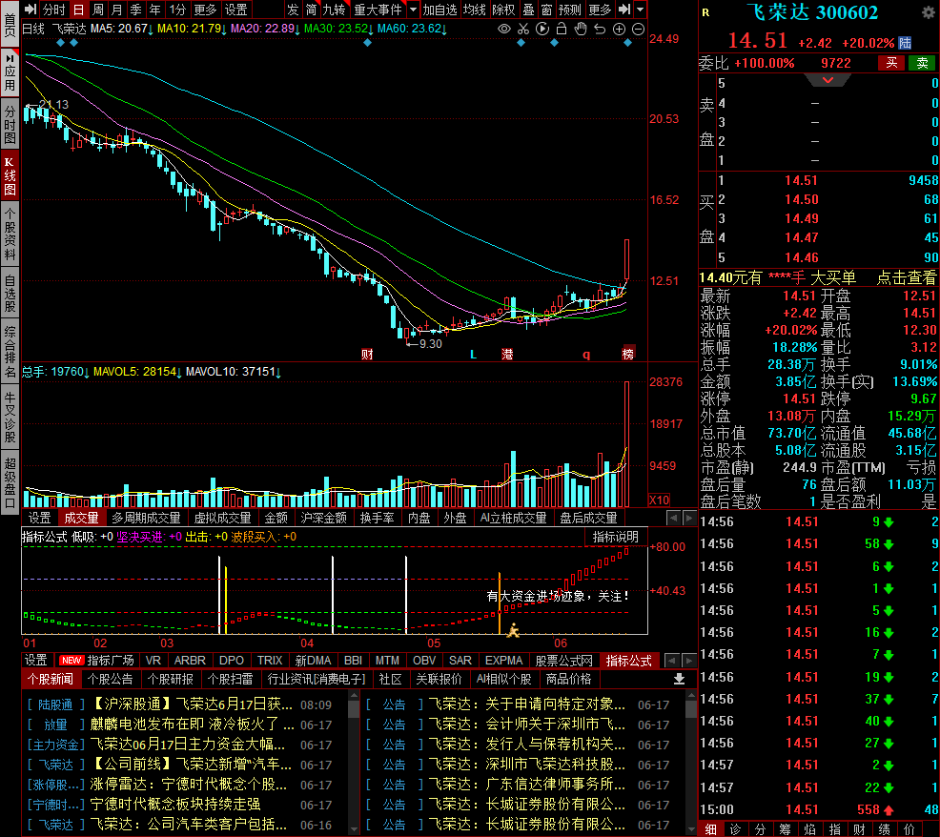
Task: Open 牛叉诊股 in the left sidebar
Action: tap(10, 418)
